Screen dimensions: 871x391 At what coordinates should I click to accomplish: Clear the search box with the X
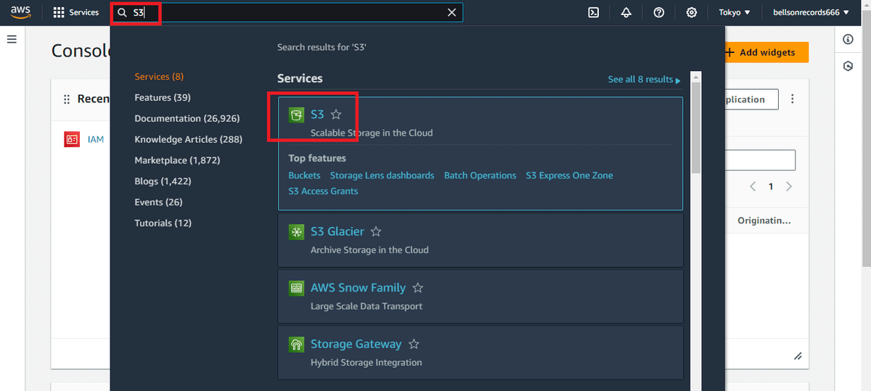[x=451, y=12]
